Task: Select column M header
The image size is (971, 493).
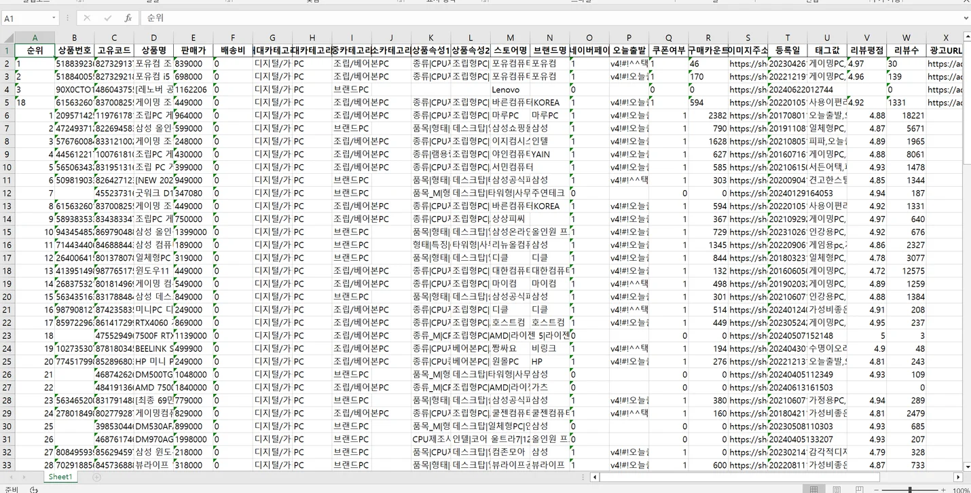Action: pyautogui.click(x=510, y=38)
